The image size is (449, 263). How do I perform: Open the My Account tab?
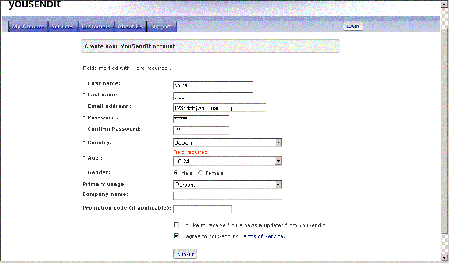click(x=28, y=27)
